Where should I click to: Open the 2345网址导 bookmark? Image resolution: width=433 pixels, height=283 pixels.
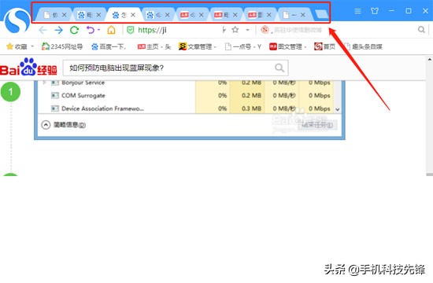click(62, 46)
